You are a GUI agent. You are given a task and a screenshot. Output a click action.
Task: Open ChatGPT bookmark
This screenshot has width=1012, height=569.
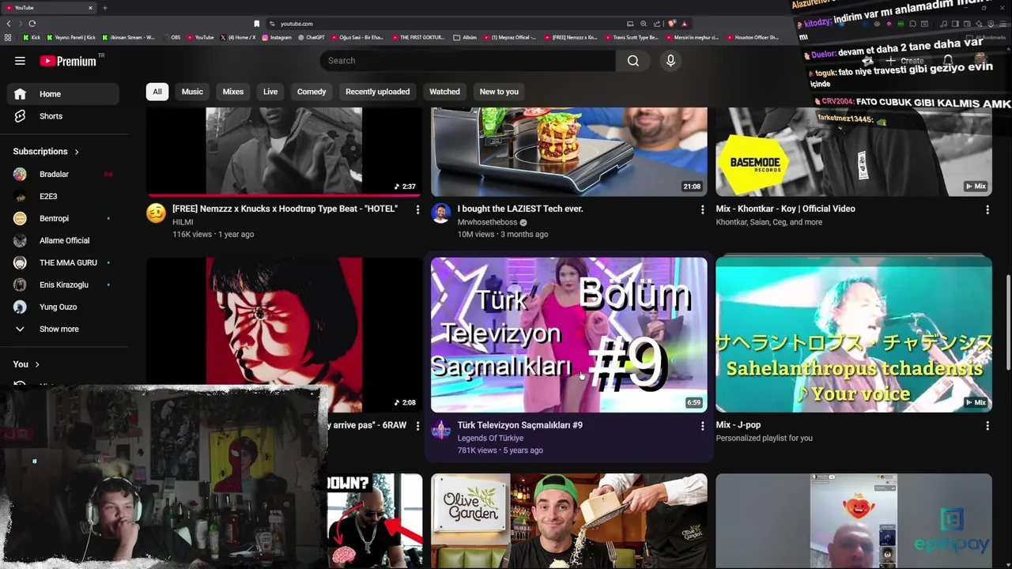coord(312,37)
